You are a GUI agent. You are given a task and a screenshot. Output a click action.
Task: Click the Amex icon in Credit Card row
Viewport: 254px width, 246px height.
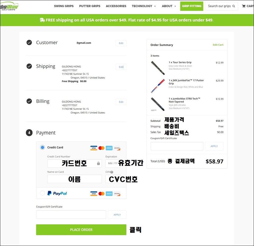(x=109, y=148)
